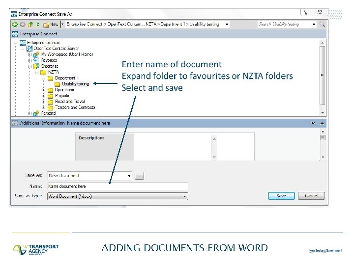Click Additional Information panel scroll down arrow
The width and height of the screenshot is (354, 265).
(x=323, y=157)
